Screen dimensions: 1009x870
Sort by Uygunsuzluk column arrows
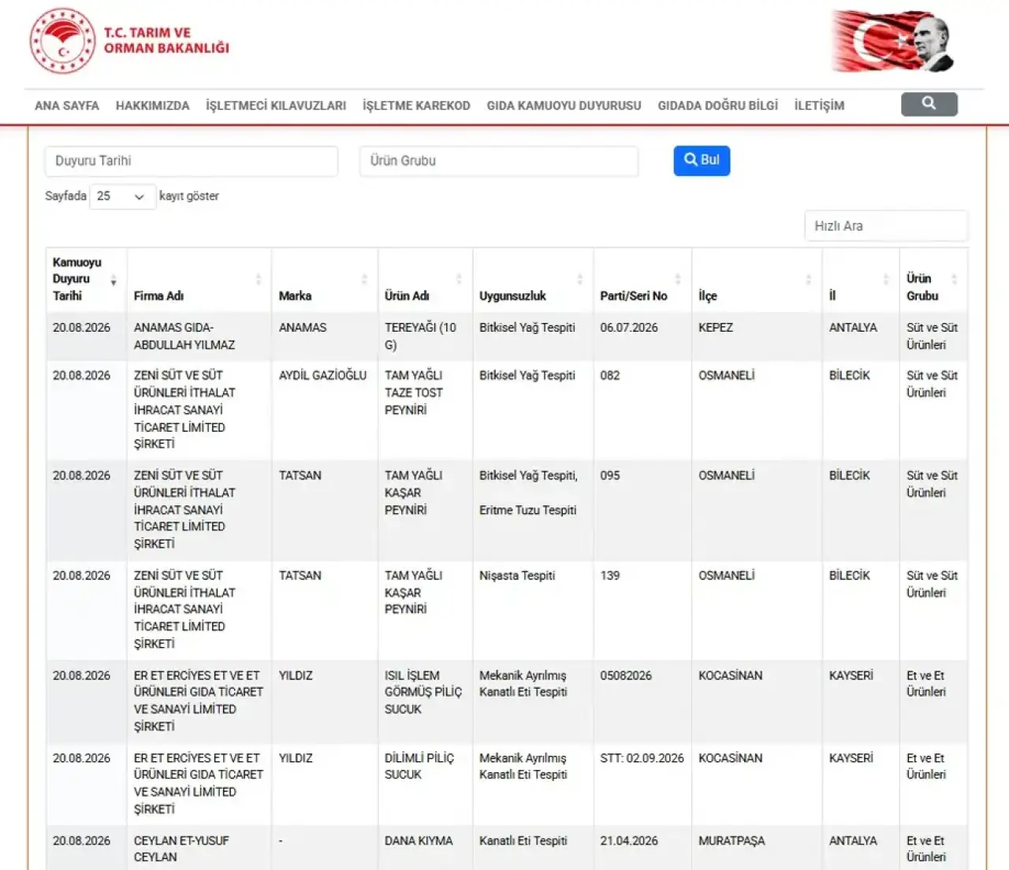click(x=579, y=280)
